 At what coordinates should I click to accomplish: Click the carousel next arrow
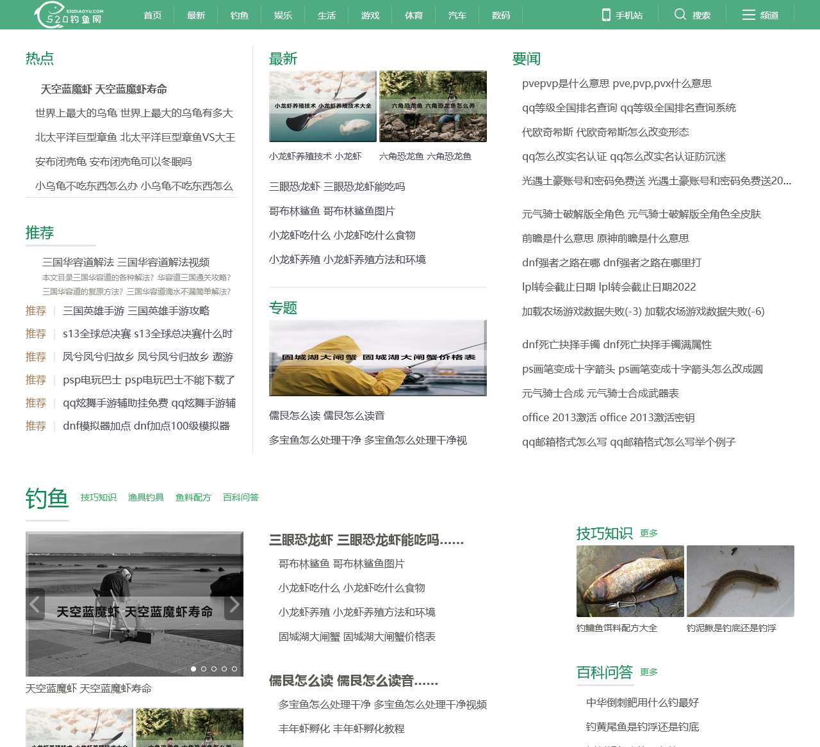[x=234, y=604]
